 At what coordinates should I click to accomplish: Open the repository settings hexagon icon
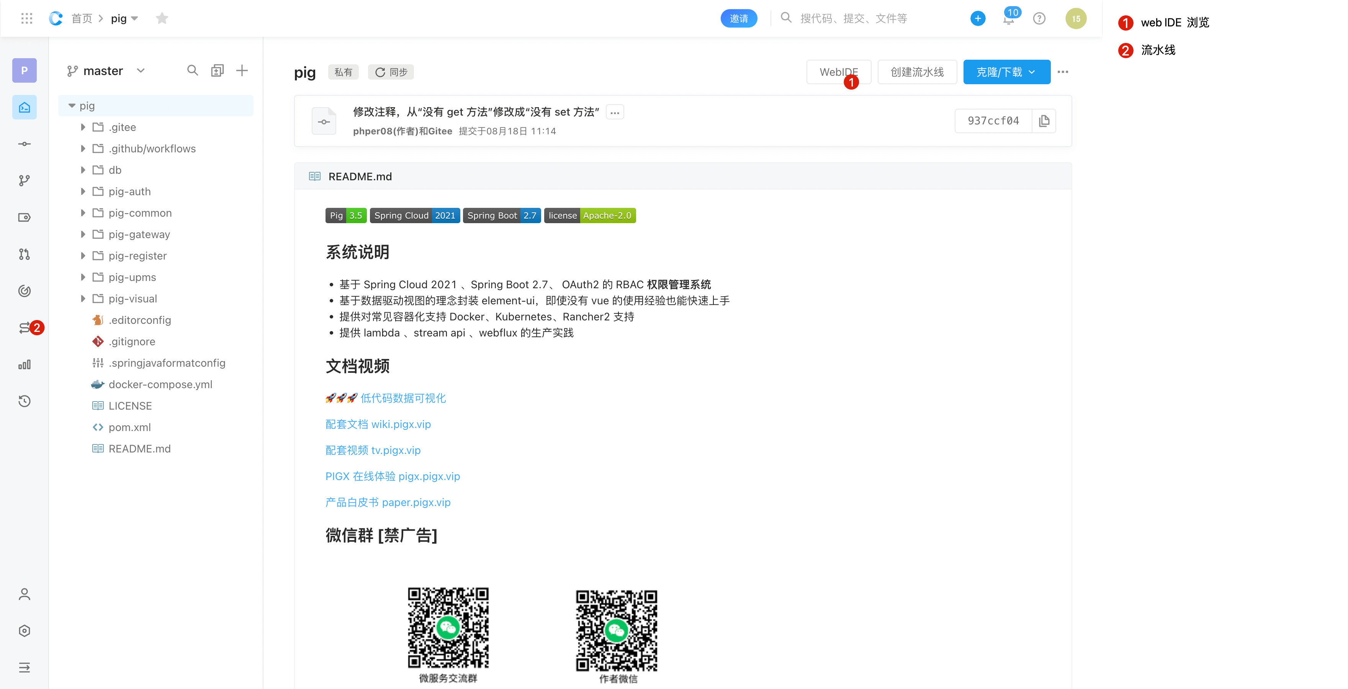[25, 631]
